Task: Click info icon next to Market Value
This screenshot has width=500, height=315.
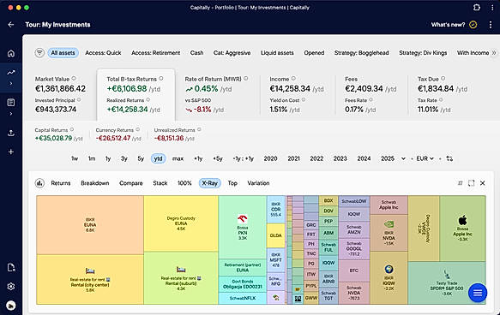Action: [74, 78]
